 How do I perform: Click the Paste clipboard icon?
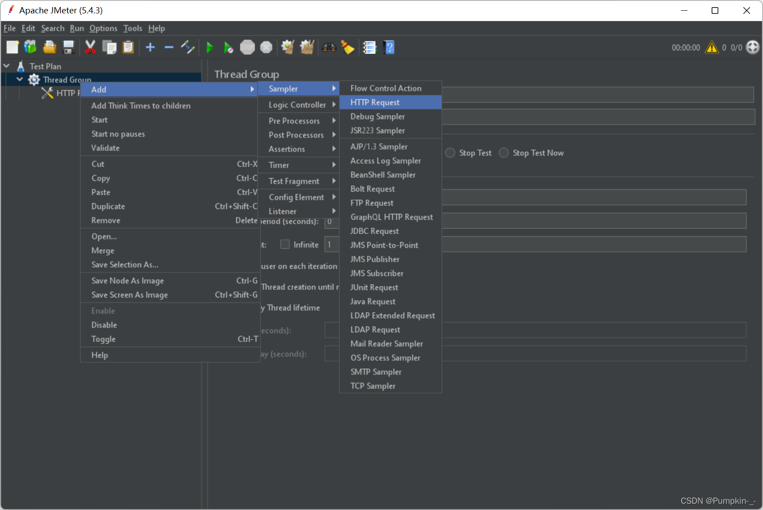tap(128, 47)
